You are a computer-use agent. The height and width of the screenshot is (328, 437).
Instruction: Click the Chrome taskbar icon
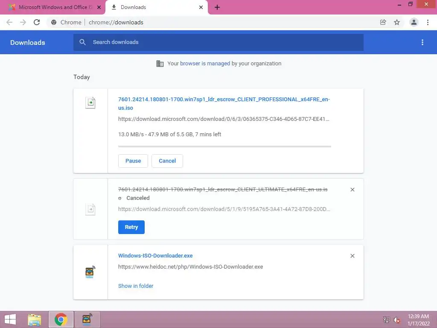[x=61, y=319]
